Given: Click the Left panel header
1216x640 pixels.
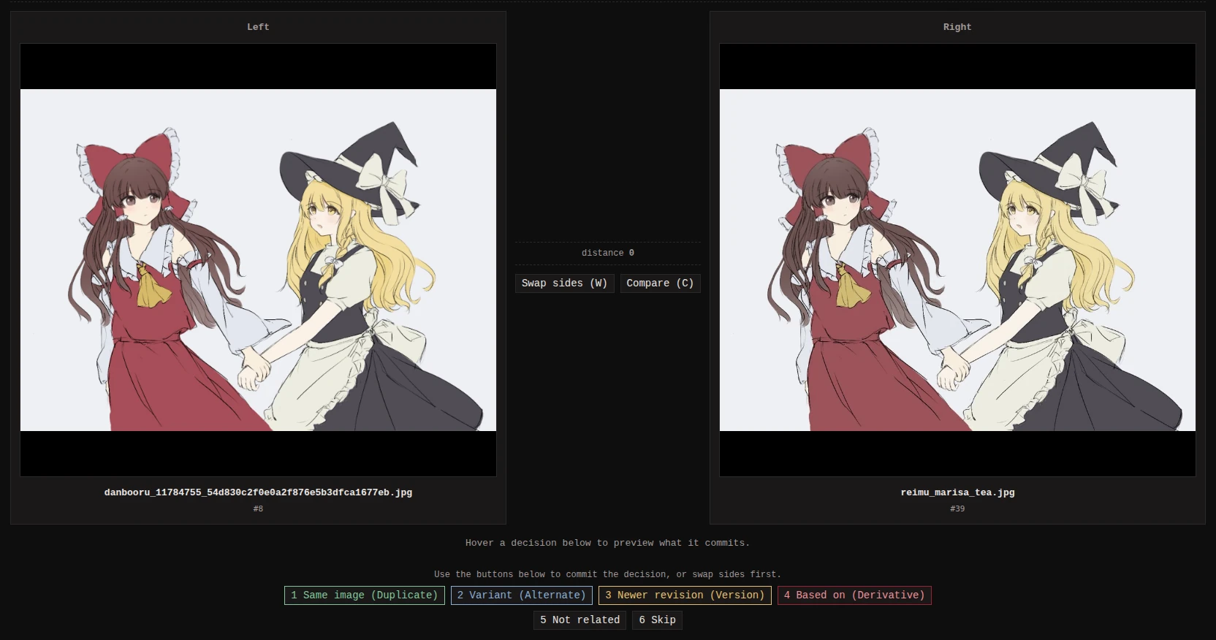Looking at the screenshot, I should pyautogui.click(x=258, y=27).
